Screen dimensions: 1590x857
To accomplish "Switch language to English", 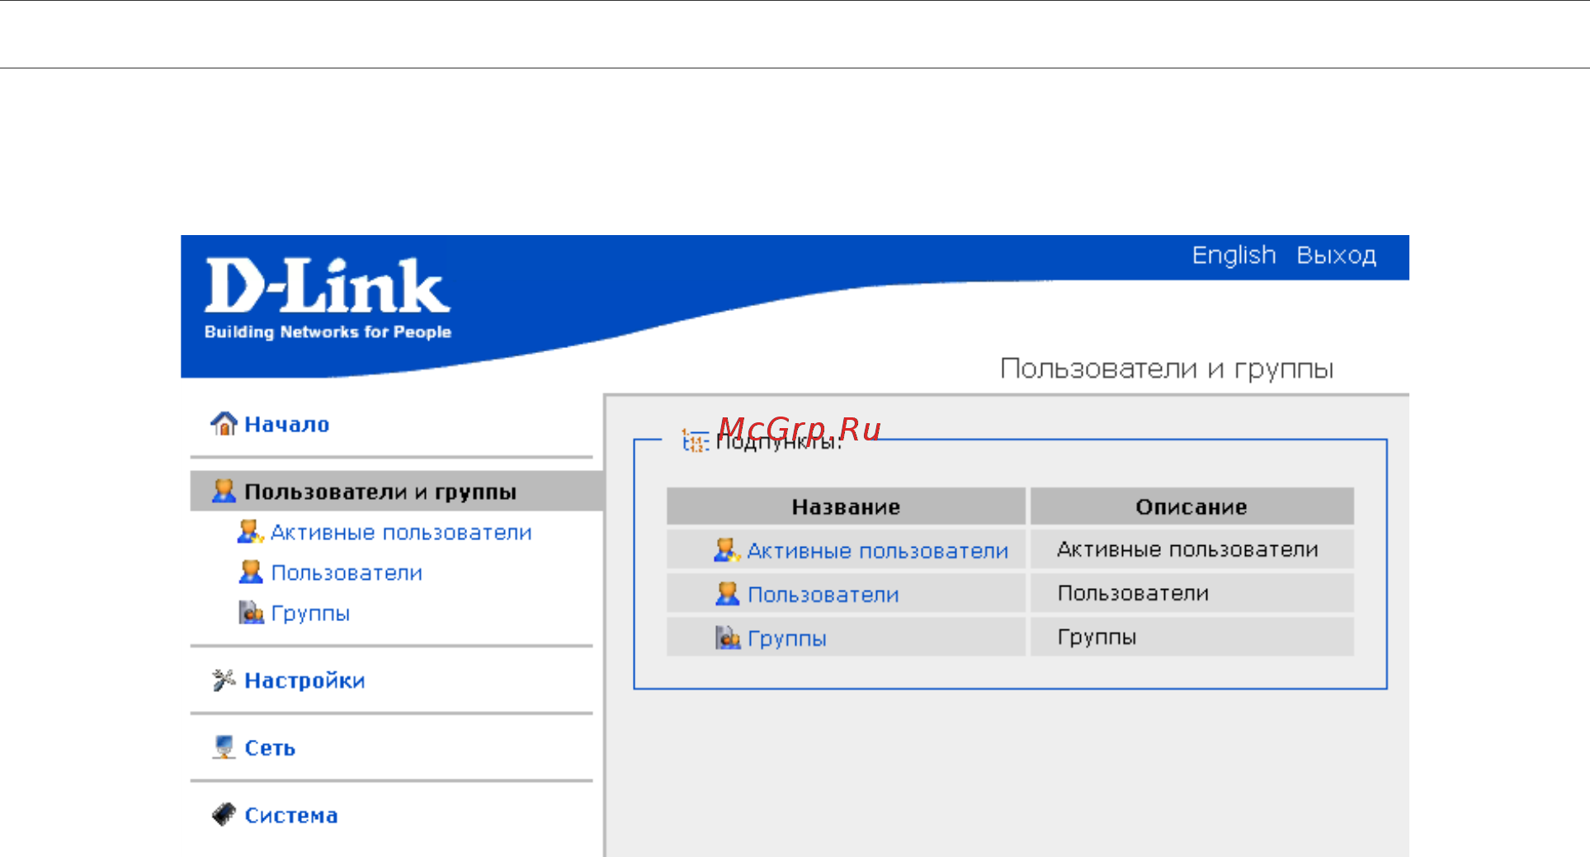I will (x=1234, y=256).
